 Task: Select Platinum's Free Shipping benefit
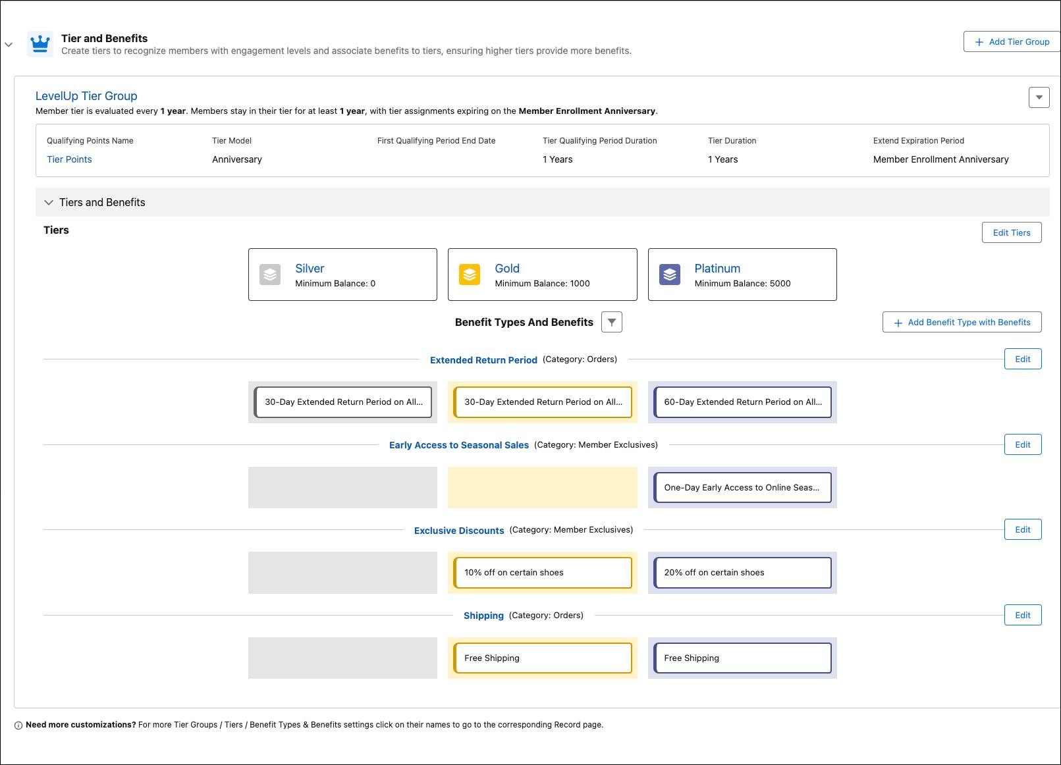click(742, 658)
